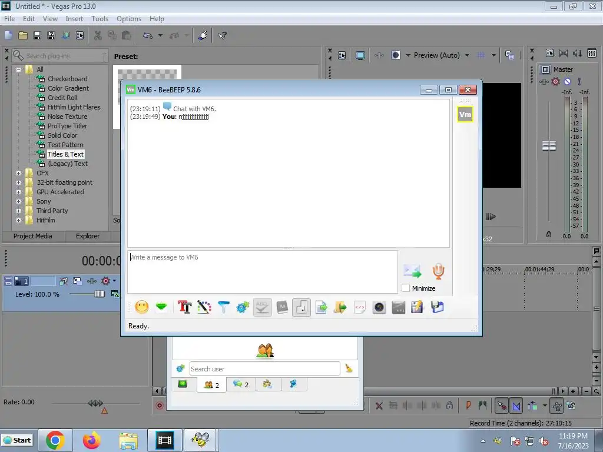Expand the 32-bit floating point folder
Screen dimensions: 603x452
[18, 182]
